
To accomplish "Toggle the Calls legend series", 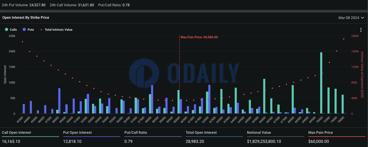I will point(11,30).
